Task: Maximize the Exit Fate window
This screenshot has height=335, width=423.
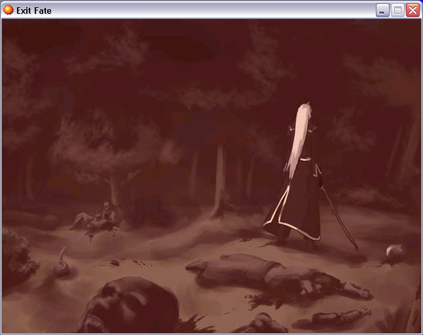Action: pos(397,10)
